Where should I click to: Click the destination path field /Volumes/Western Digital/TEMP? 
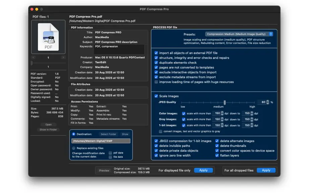101,141
